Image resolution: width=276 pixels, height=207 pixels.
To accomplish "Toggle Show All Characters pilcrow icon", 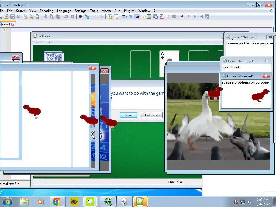I will click(x=131, y=16).
